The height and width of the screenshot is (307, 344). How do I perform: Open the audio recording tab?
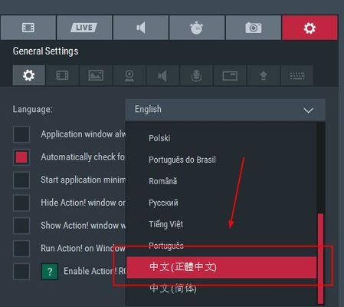(141, 28)
